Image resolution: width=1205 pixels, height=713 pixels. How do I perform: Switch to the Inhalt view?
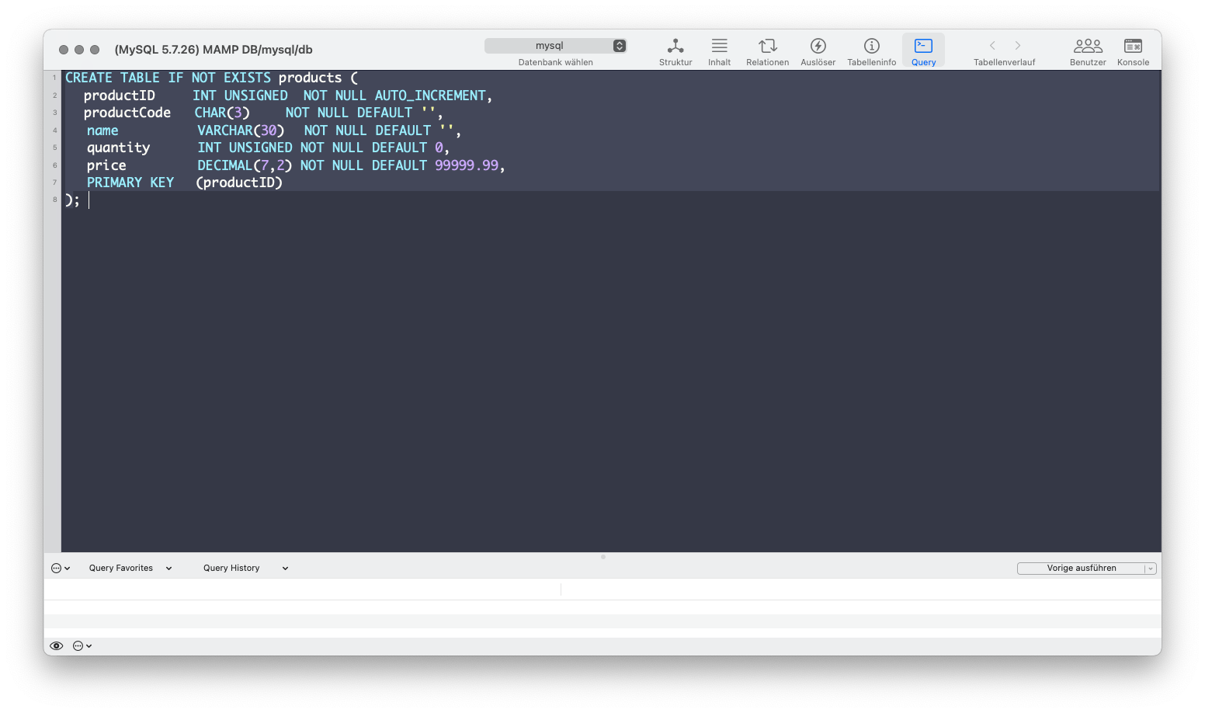[x=718, y=50]
